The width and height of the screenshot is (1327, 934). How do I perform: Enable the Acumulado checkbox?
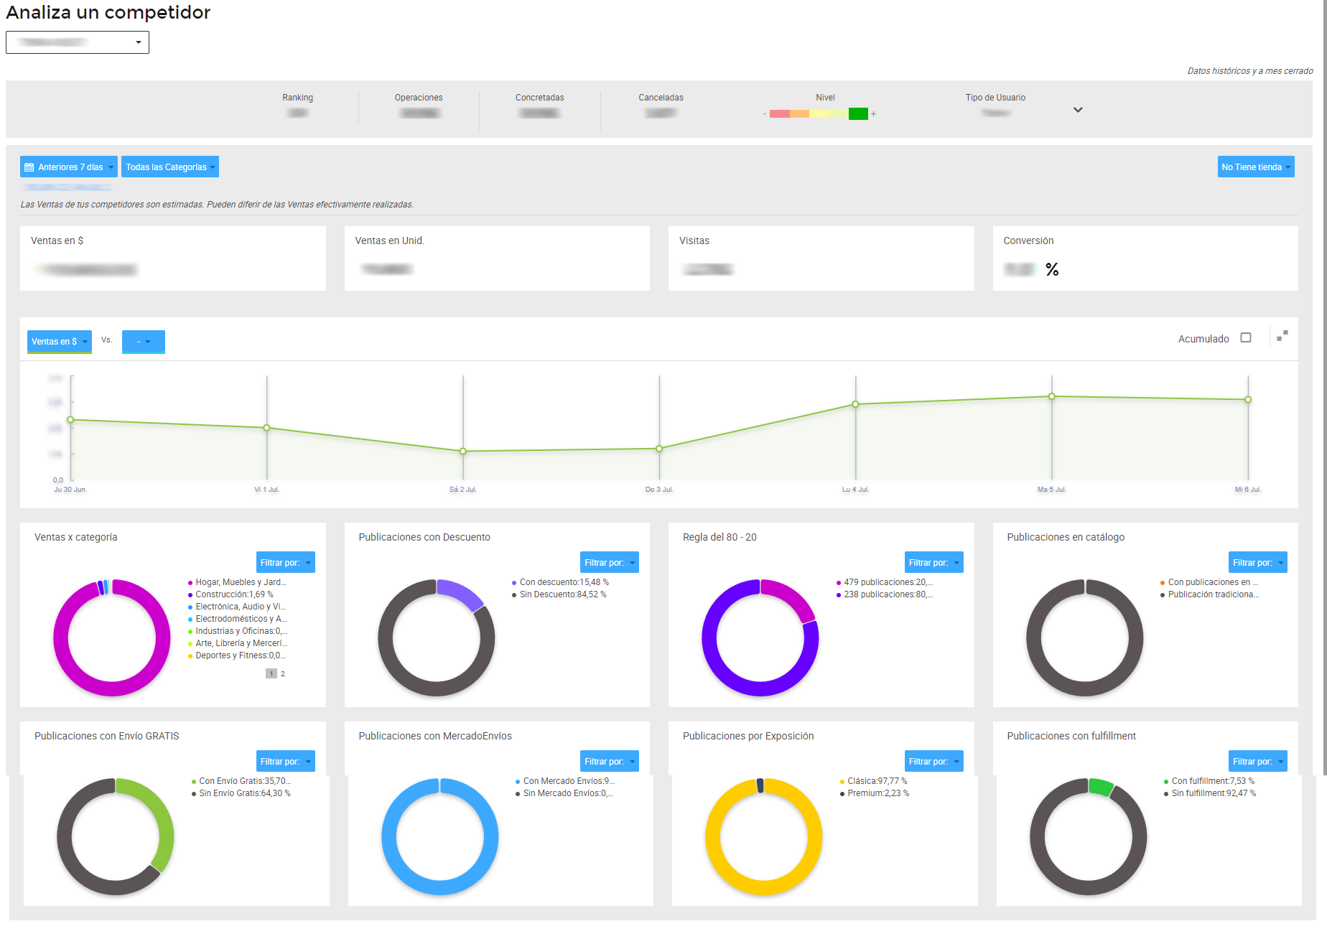point(1246,337)
